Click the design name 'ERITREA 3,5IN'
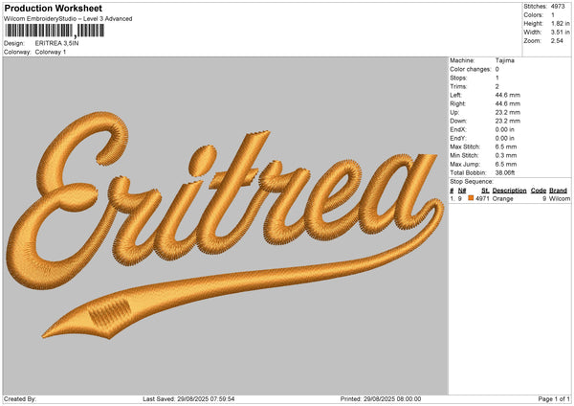 tap(56, 43)
